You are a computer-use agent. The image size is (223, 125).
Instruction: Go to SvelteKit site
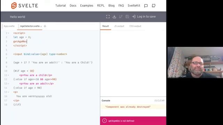point(134,6)
